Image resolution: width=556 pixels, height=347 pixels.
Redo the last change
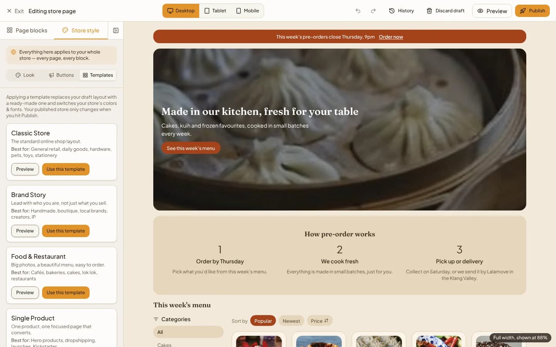[373, 11]
